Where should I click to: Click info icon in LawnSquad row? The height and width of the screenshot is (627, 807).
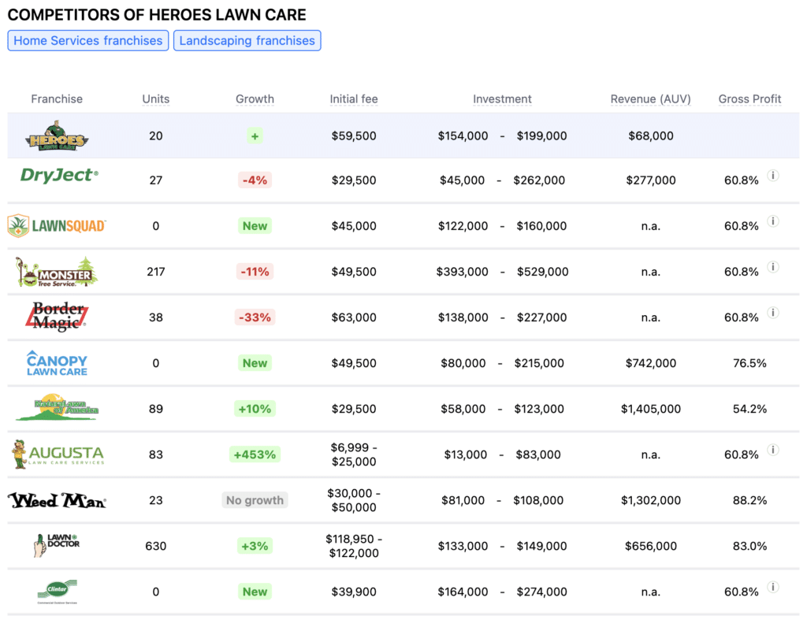(x=772, y=221)
